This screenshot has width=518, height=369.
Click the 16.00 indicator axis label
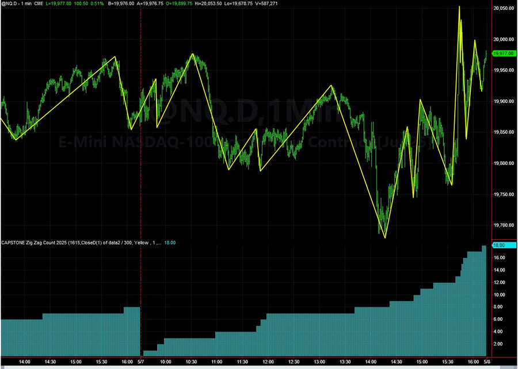point(499,257)
